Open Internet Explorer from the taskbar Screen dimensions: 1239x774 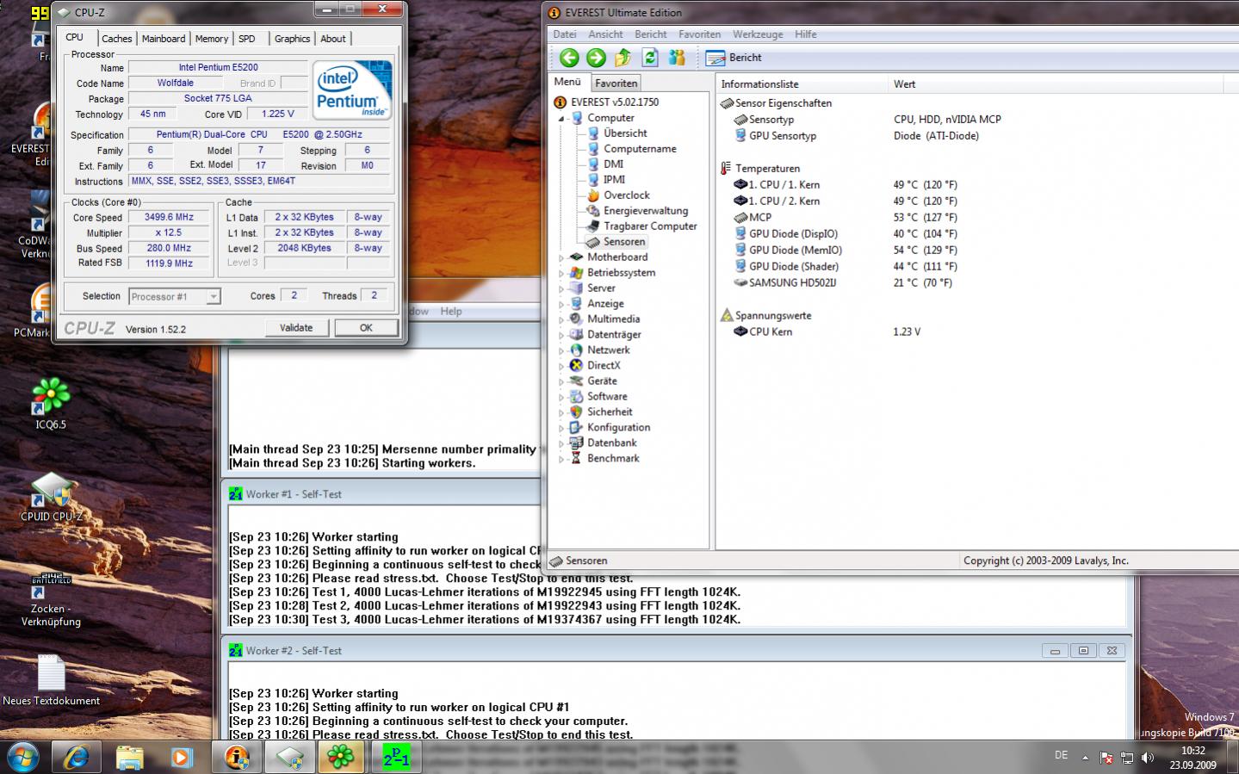click(x=77, y=758)
